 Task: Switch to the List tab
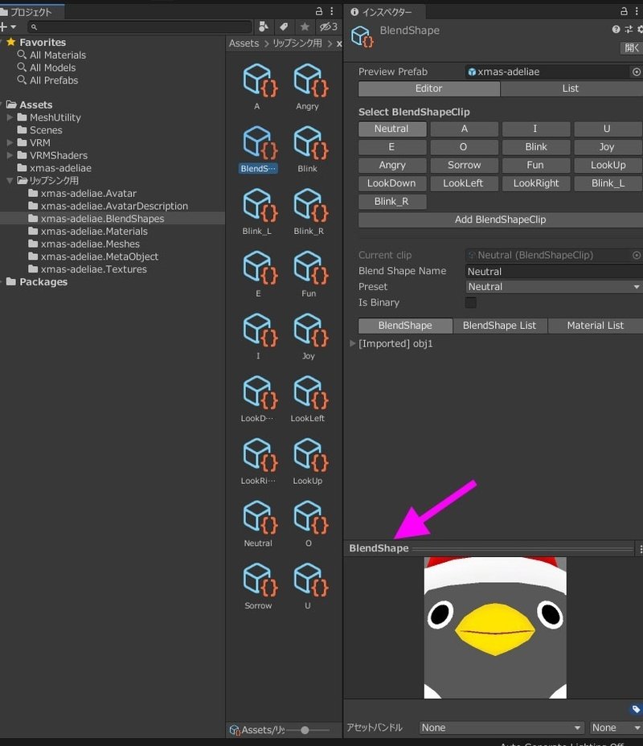click(571, 88)
